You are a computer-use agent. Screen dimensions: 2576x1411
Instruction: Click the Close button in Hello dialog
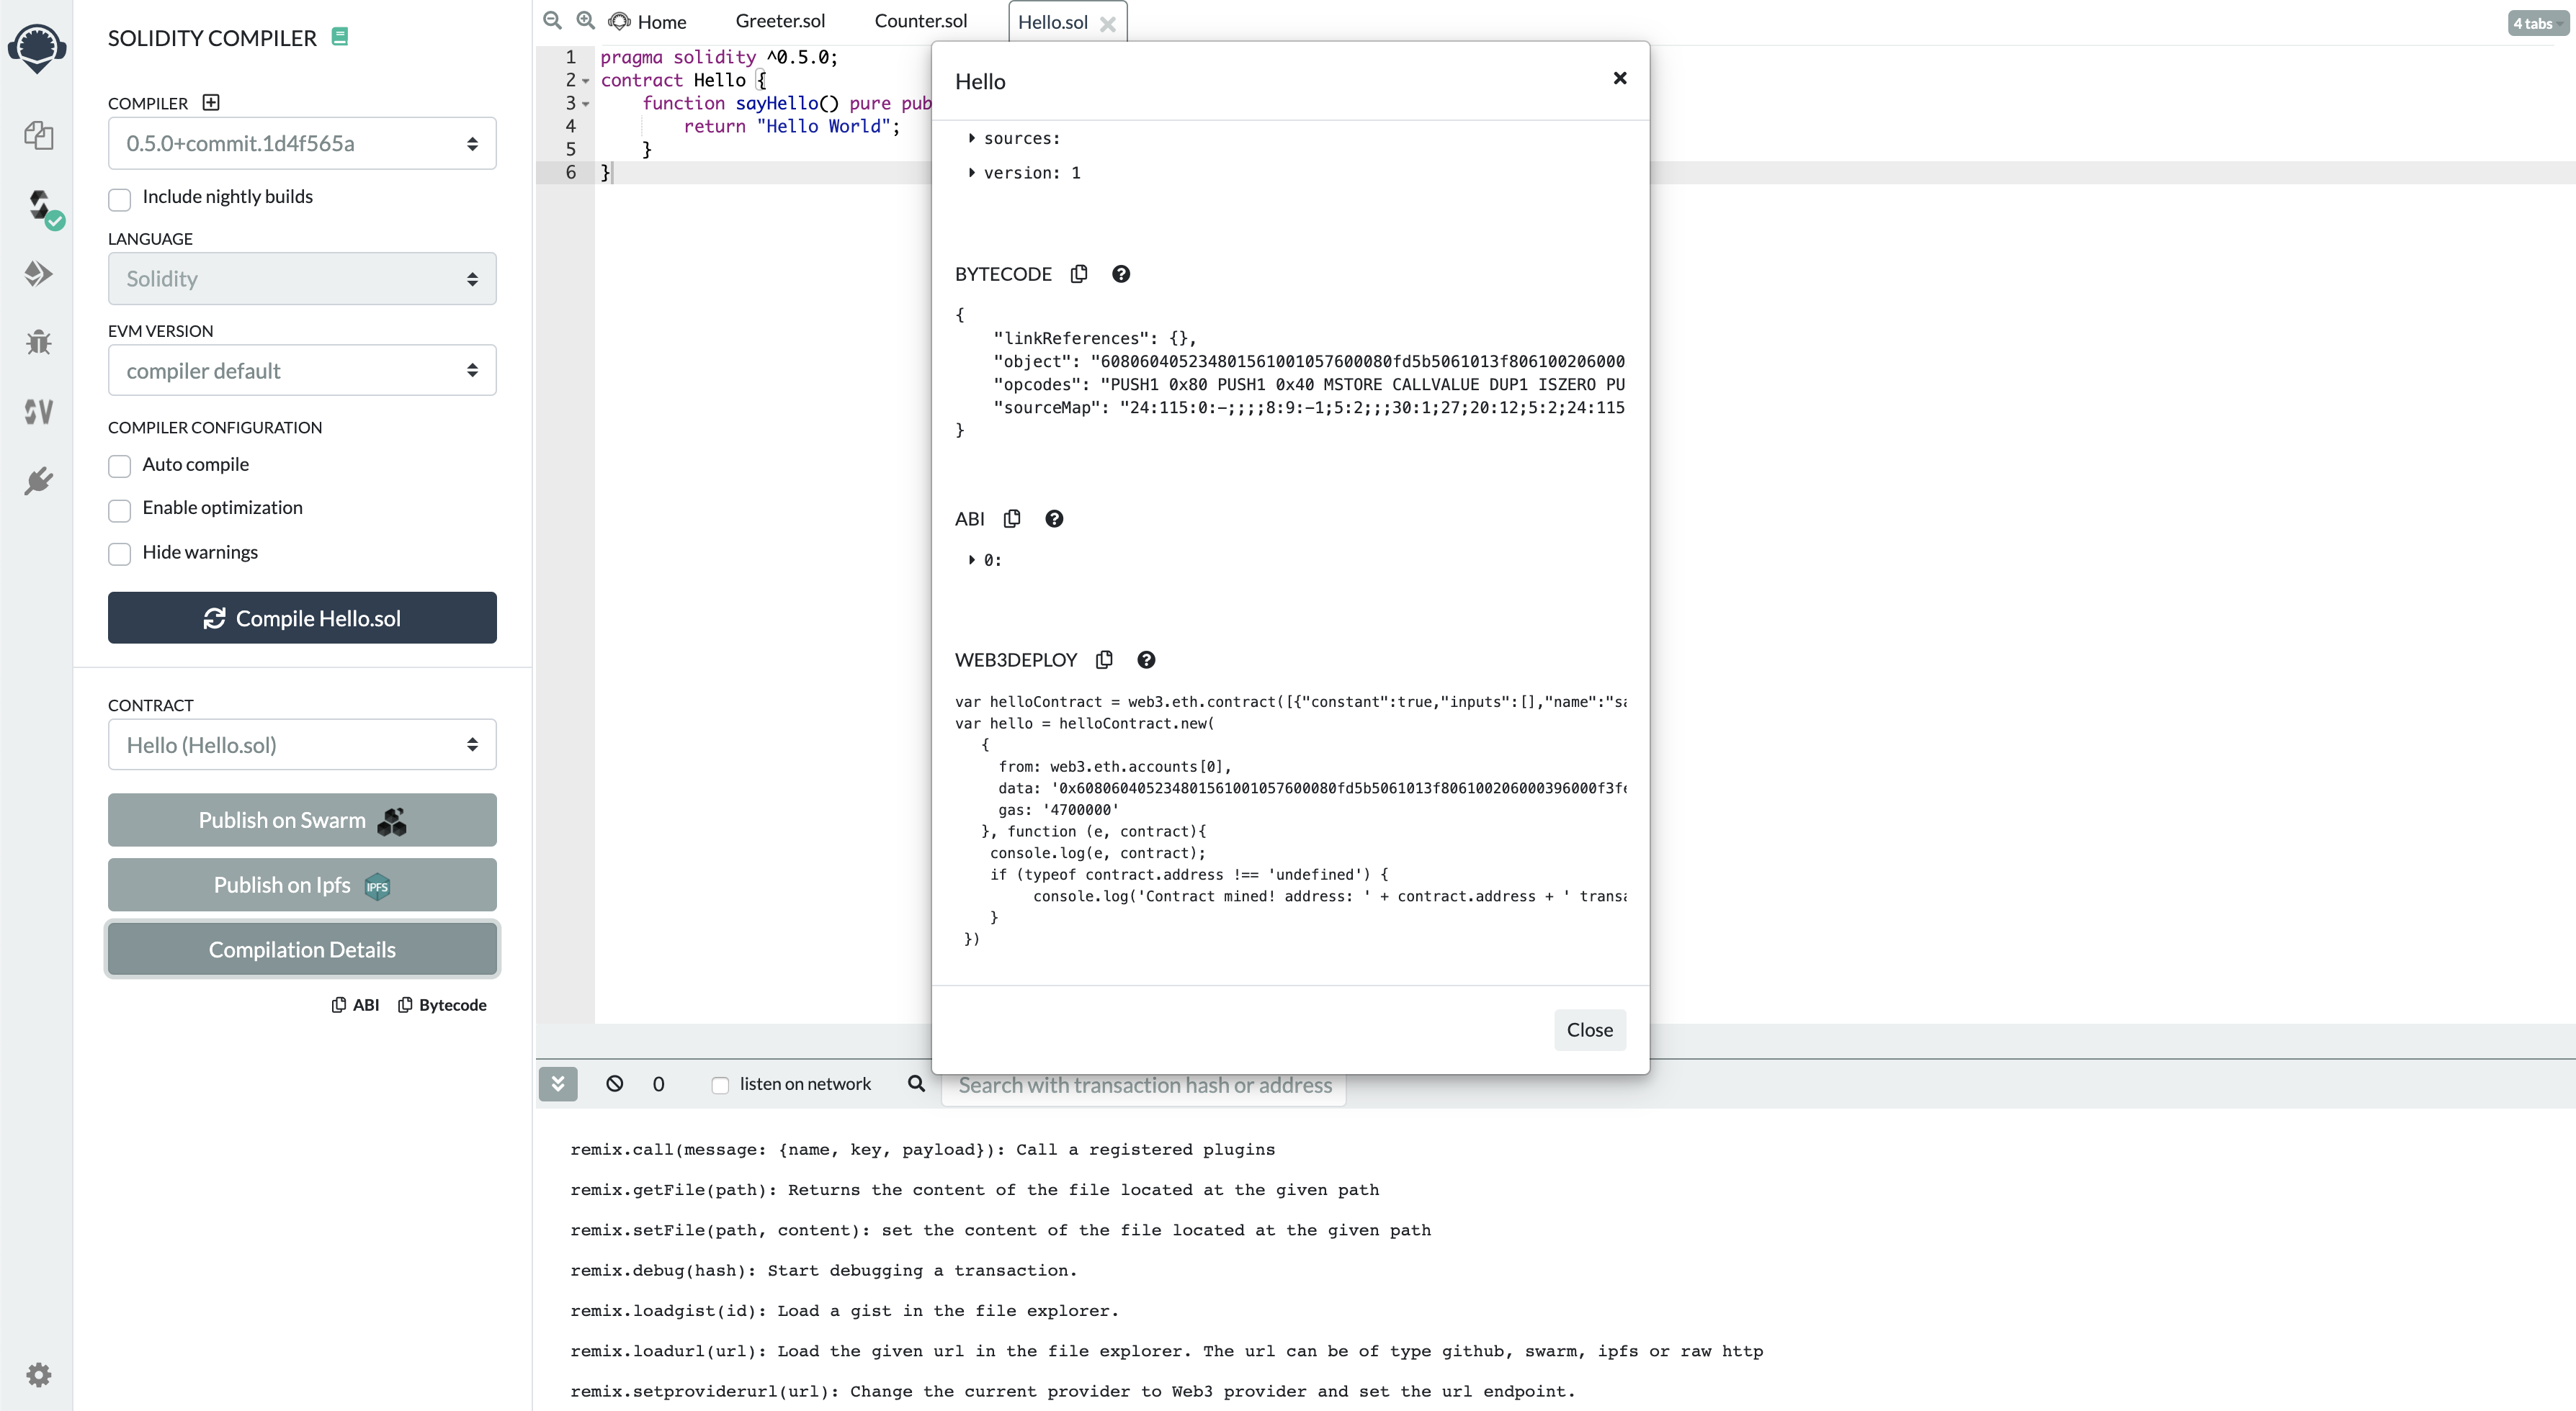tap(1589, 1030)
